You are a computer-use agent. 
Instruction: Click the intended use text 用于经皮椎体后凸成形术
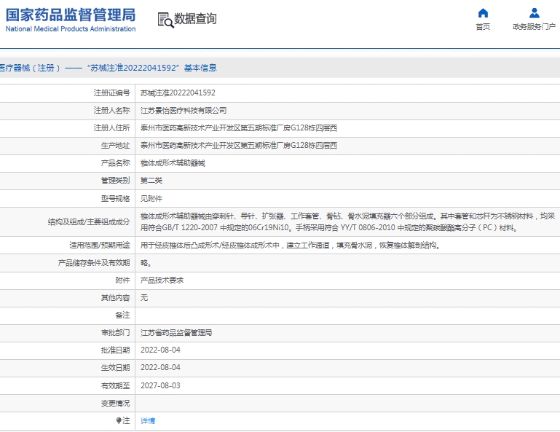290,245
